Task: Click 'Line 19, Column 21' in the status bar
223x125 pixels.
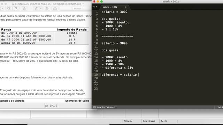Action: tap(107, 107)
